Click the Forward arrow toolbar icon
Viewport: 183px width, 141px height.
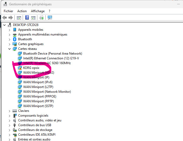[11, 17]
